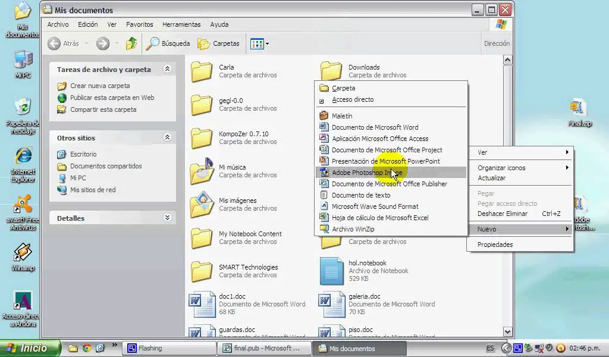Create a new Documento de Microsoft Word
The image size is (609, 357).
coord(391,127)
